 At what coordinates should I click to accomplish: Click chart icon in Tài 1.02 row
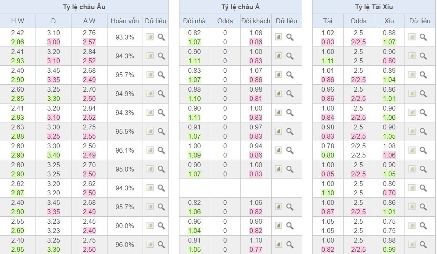pyautogui.click(x=412, y=37)
